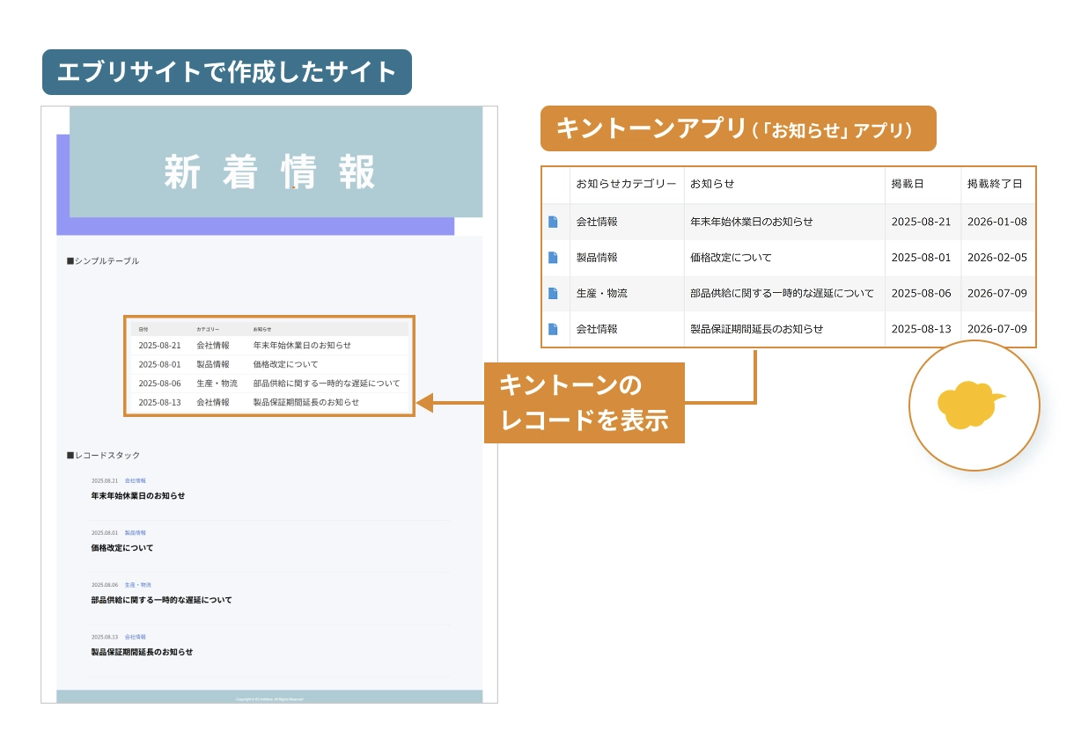
Task: Open 製品保証期間延長のお知らせ title in record stack
Action: 142,652
